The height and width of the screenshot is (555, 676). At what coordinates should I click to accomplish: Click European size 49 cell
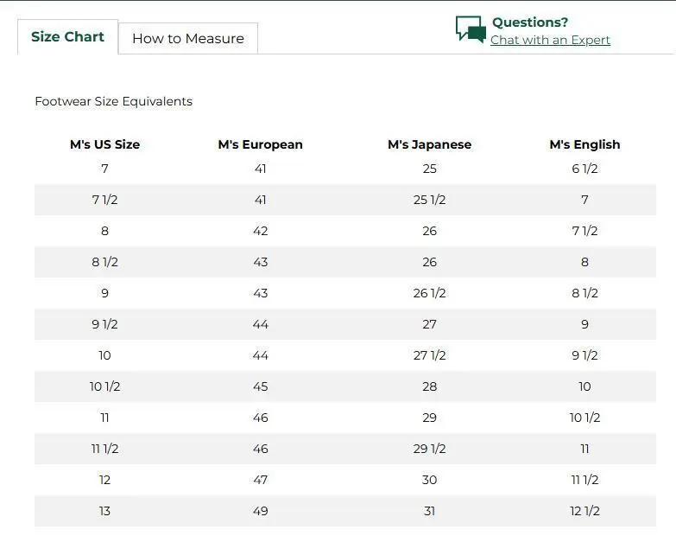260,511
